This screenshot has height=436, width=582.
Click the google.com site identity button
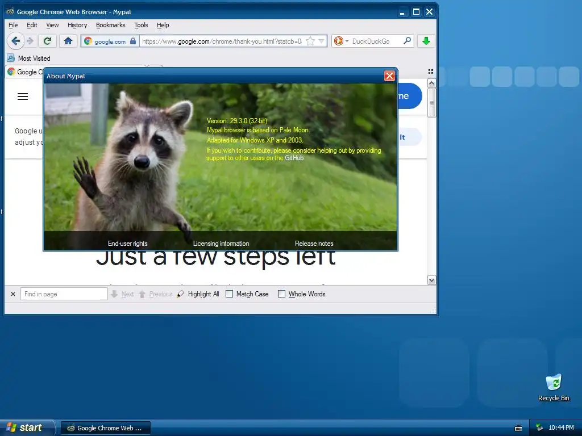click(x=110, y=41)
